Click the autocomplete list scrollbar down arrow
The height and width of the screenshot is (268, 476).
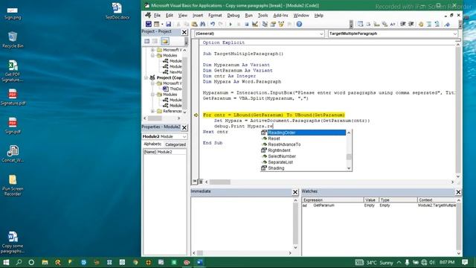(x=349, y=168)
